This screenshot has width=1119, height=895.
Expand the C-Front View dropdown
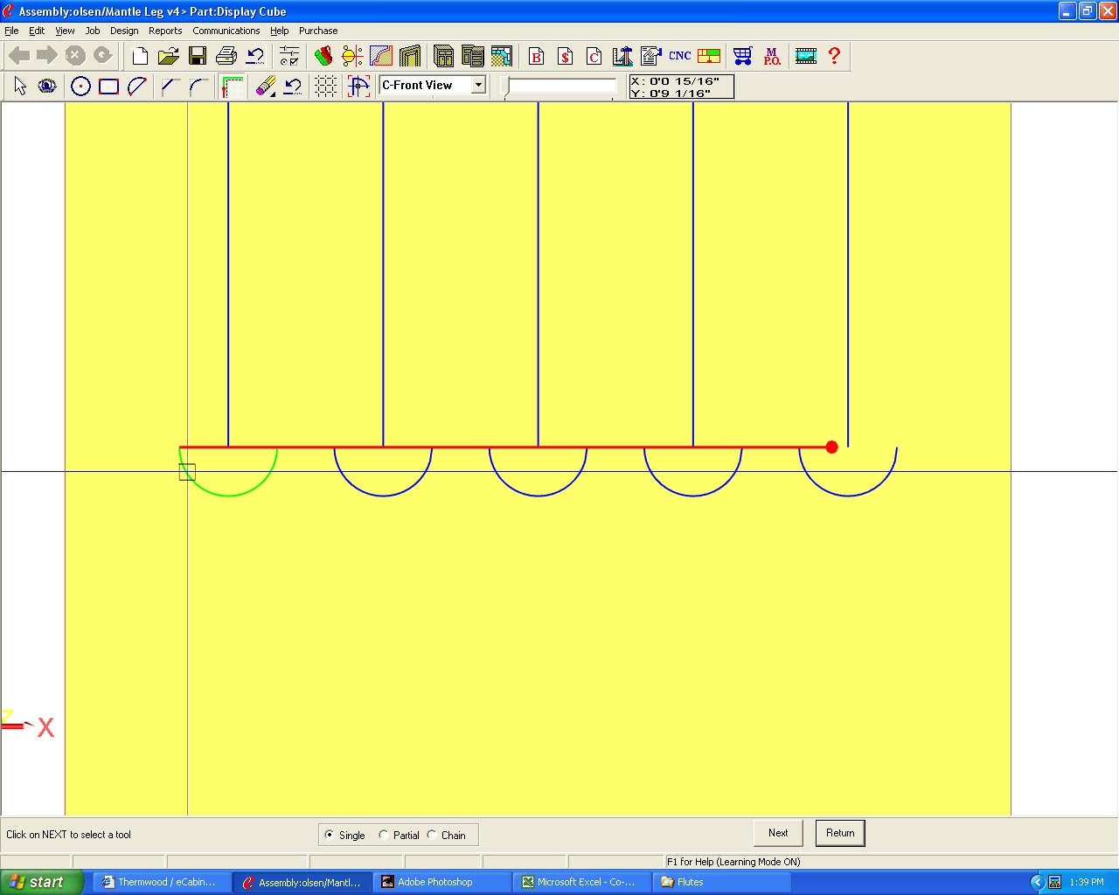point(478,85)
